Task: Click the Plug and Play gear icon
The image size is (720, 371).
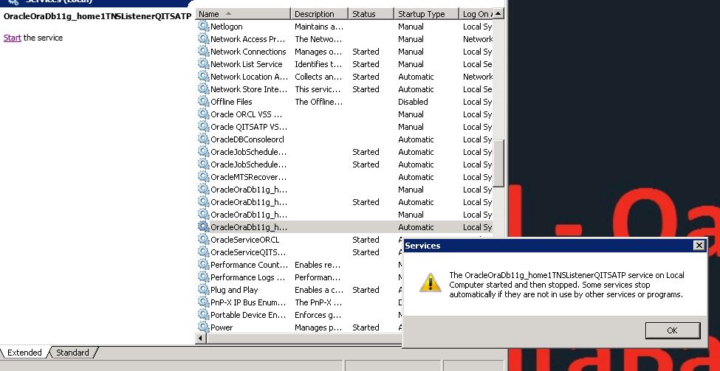Action: click(203, 289)
